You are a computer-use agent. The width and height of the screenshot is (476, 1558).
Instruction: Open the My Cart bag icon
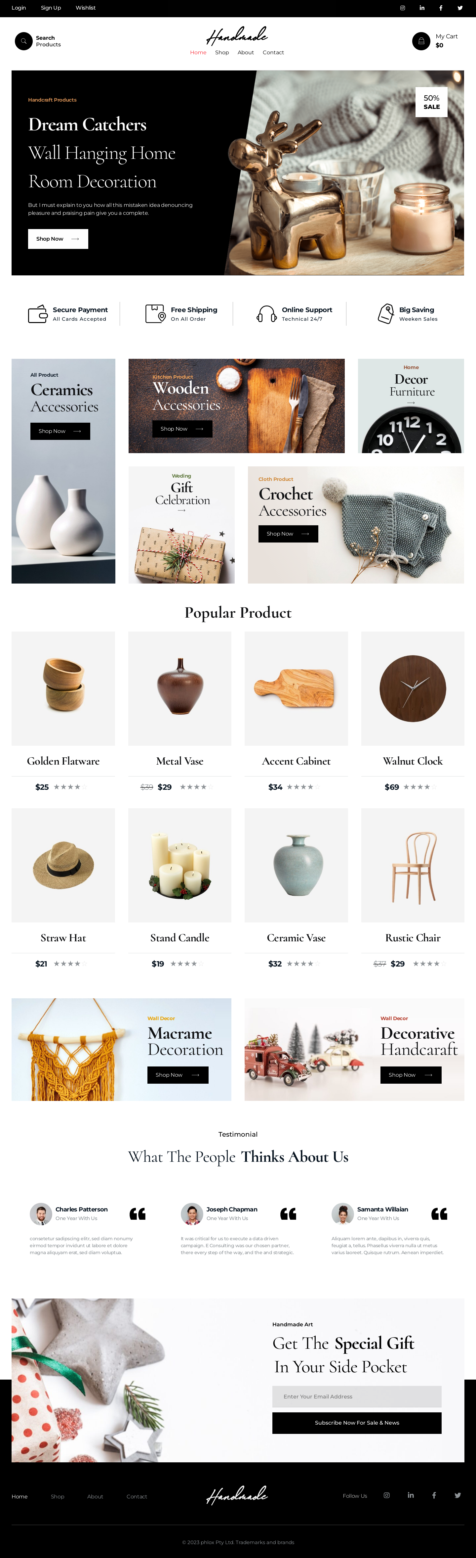pos(421,41)
